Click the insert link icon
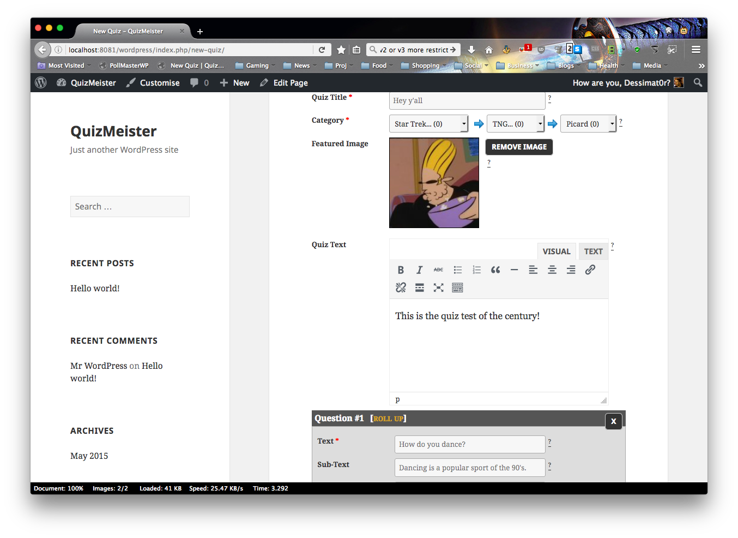Image resolution: width=738 pixels, height=538 pixels. (x=590, y=270)
